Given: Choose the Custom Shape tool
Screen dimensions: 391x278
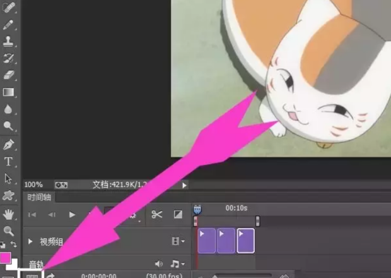Looking at the screenshot, I should [8, 196].
